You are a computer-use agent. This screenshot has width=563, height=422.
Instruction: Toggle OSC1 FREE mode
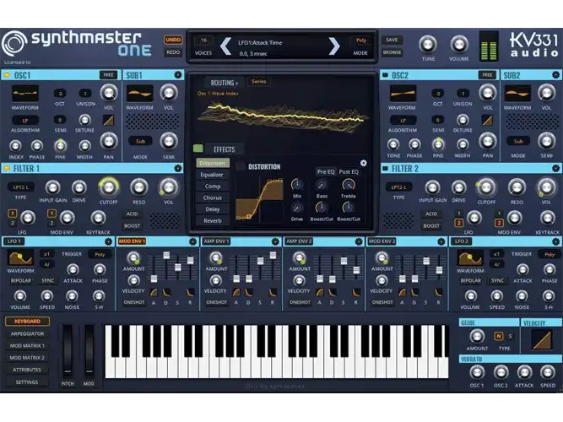pos(108,75)
